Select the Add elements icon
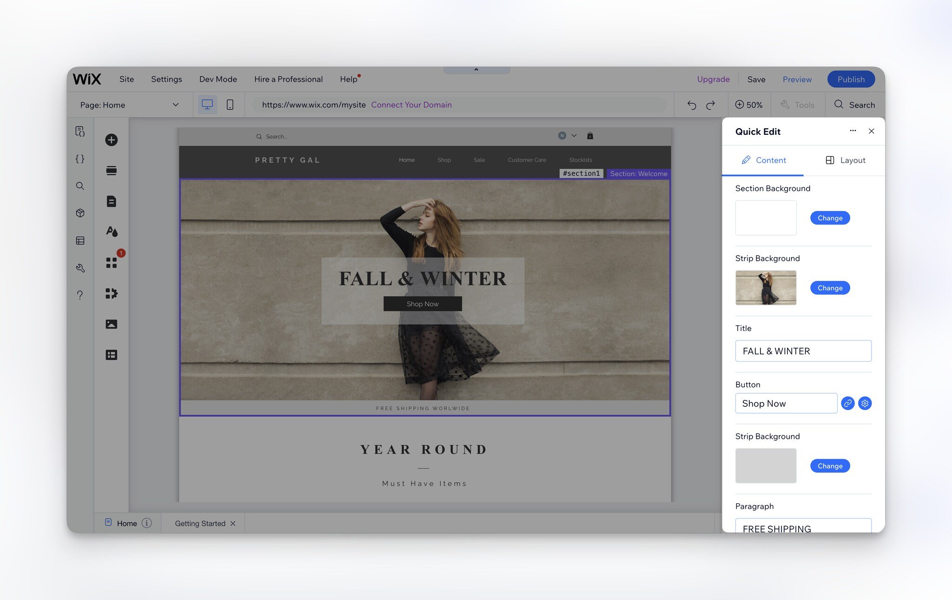 [111, 139]
